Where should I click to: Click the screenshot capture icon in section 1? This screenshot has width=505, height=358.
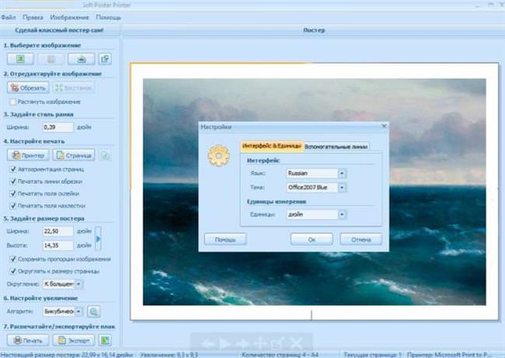coord(105,59)
